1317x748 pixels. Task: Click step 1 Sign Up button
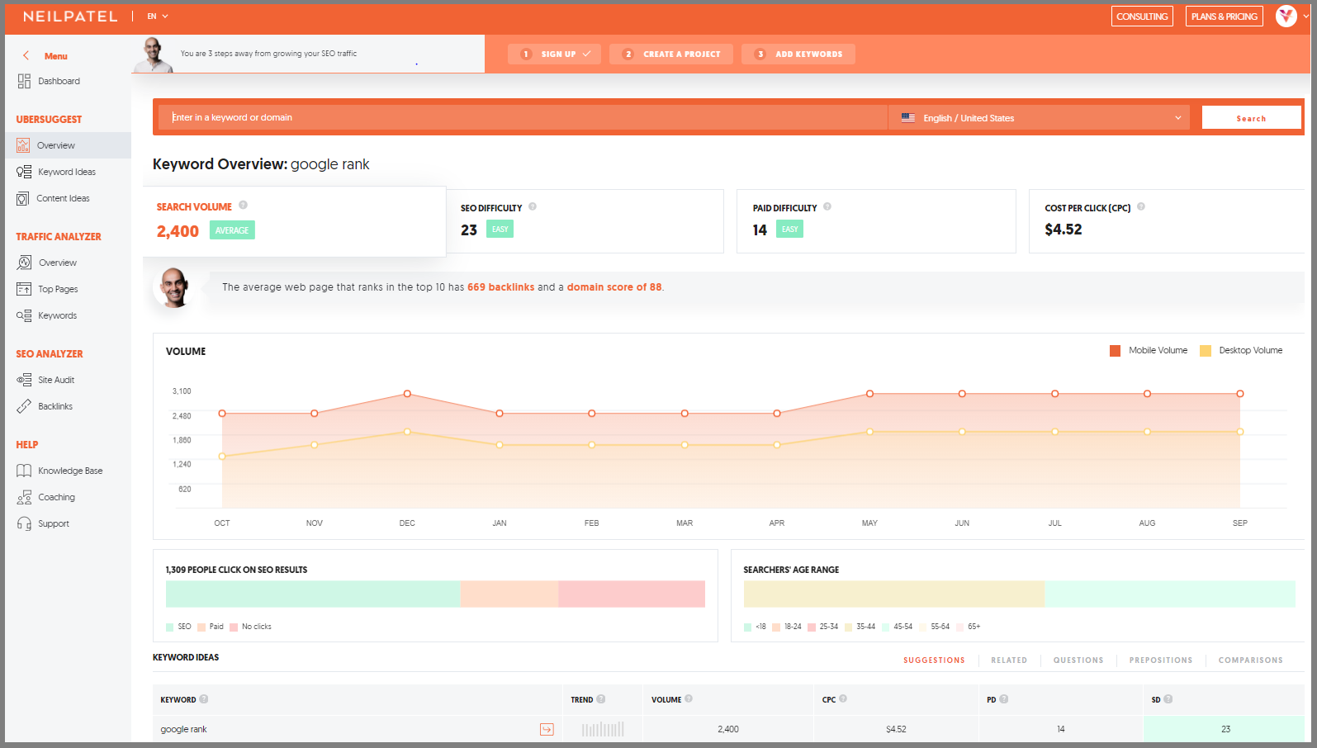(554, 54)
